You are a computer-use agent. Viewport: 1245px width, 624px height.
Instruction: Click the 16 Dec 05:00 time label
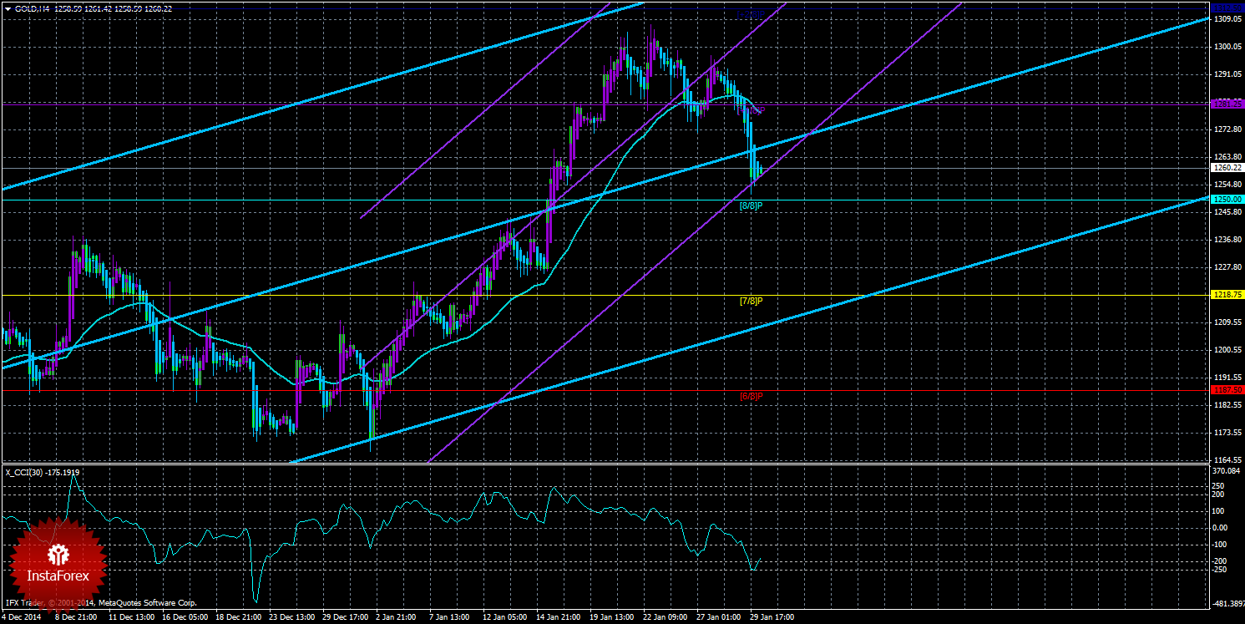[x=185, y=617]
